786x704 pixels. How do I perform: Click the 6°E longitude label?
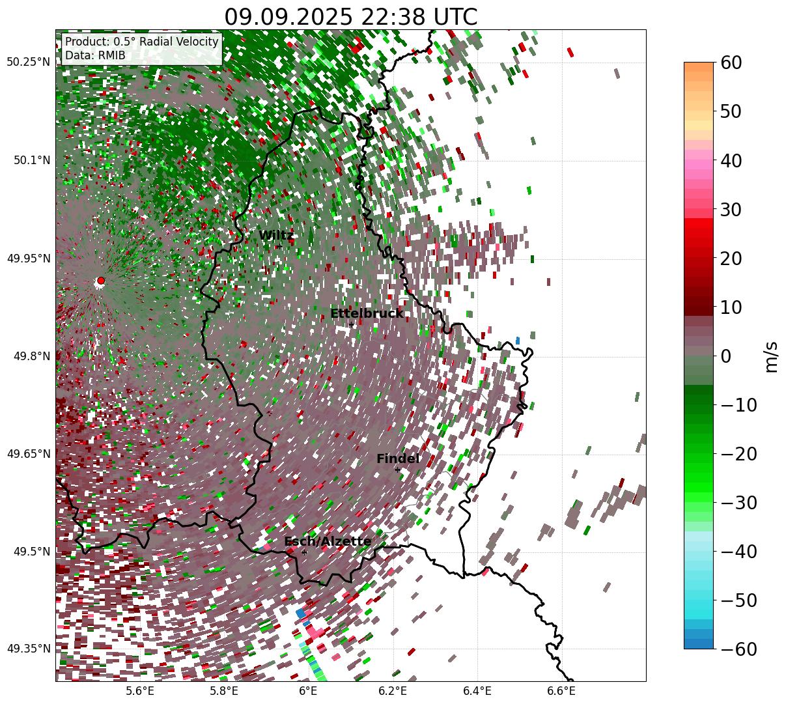click(309, 691)
